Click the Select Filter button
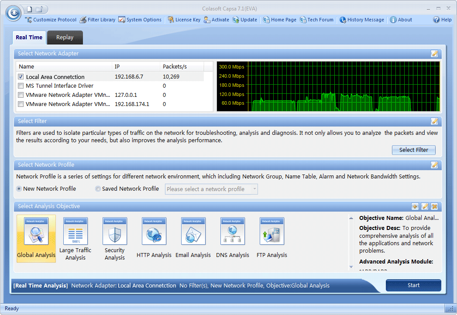This screenshot has width=457, height=315. [414, 150]
